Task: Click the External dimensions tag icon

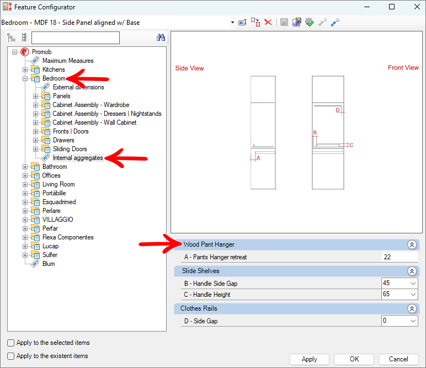Action: (46, 87)
